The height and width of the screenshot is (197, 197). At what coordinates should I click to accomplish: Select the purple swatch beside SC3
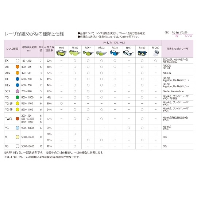point(18,91)
